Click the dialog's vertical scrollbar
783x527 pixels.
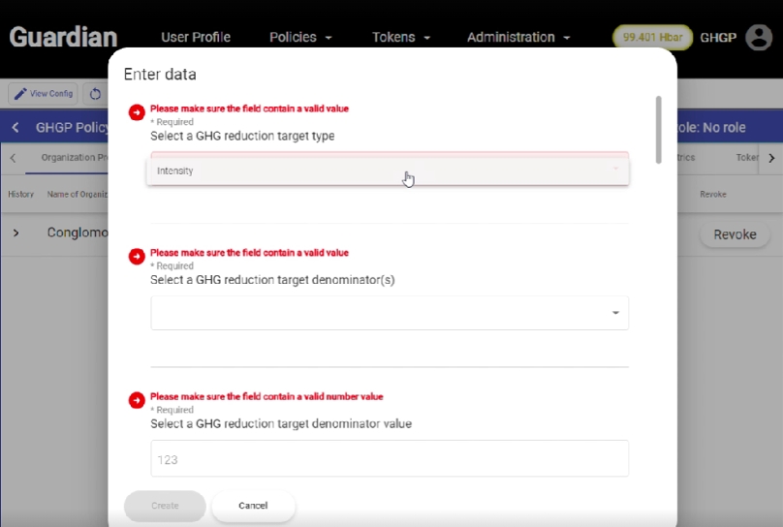coord(659,129)
